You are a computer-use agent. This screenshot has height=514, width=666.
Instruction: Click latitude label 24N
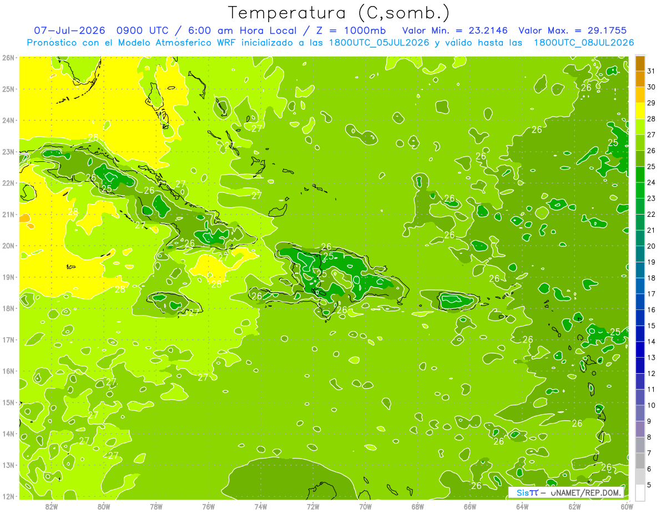pyautogui.click(x=8, y=120)
